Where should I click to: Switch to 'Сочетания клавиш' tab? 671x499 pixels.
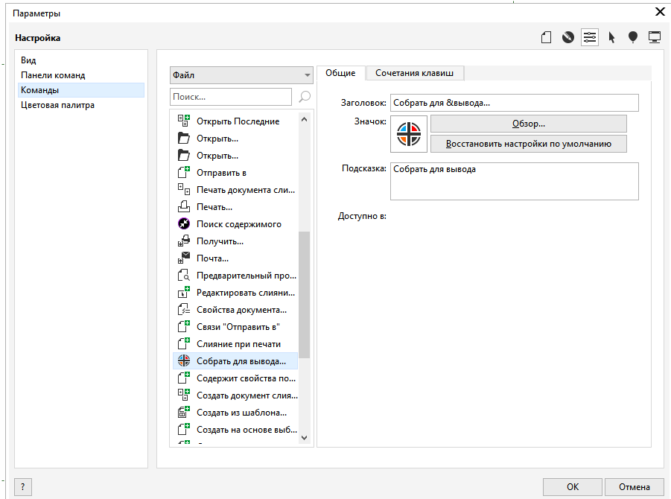(x=414, y=73)
